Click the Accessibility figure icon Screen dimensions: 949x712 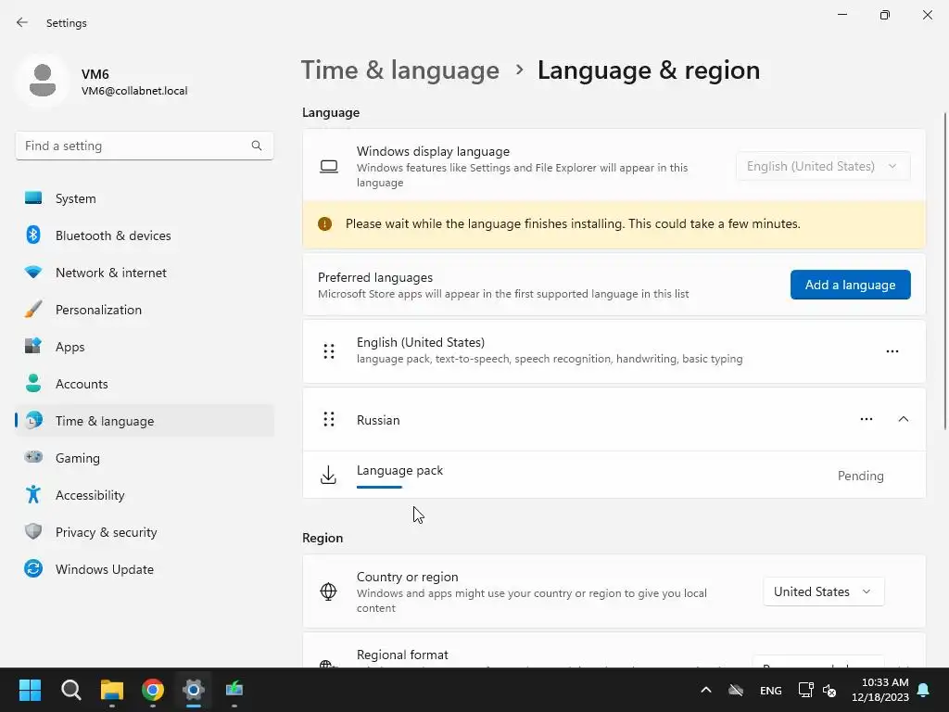(33, 495)
